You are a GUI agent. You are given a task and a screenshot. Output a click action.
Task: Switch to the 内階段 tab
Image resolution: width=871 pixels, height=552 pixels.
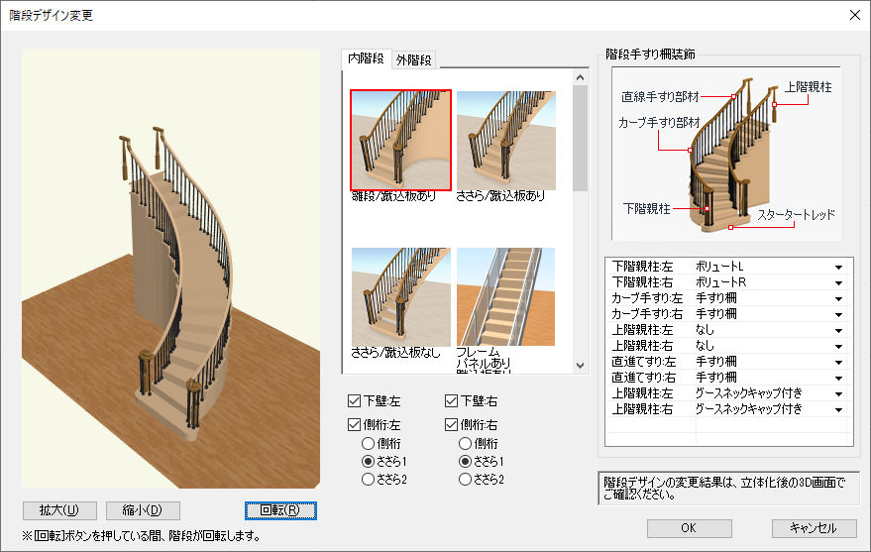[366, 59]
